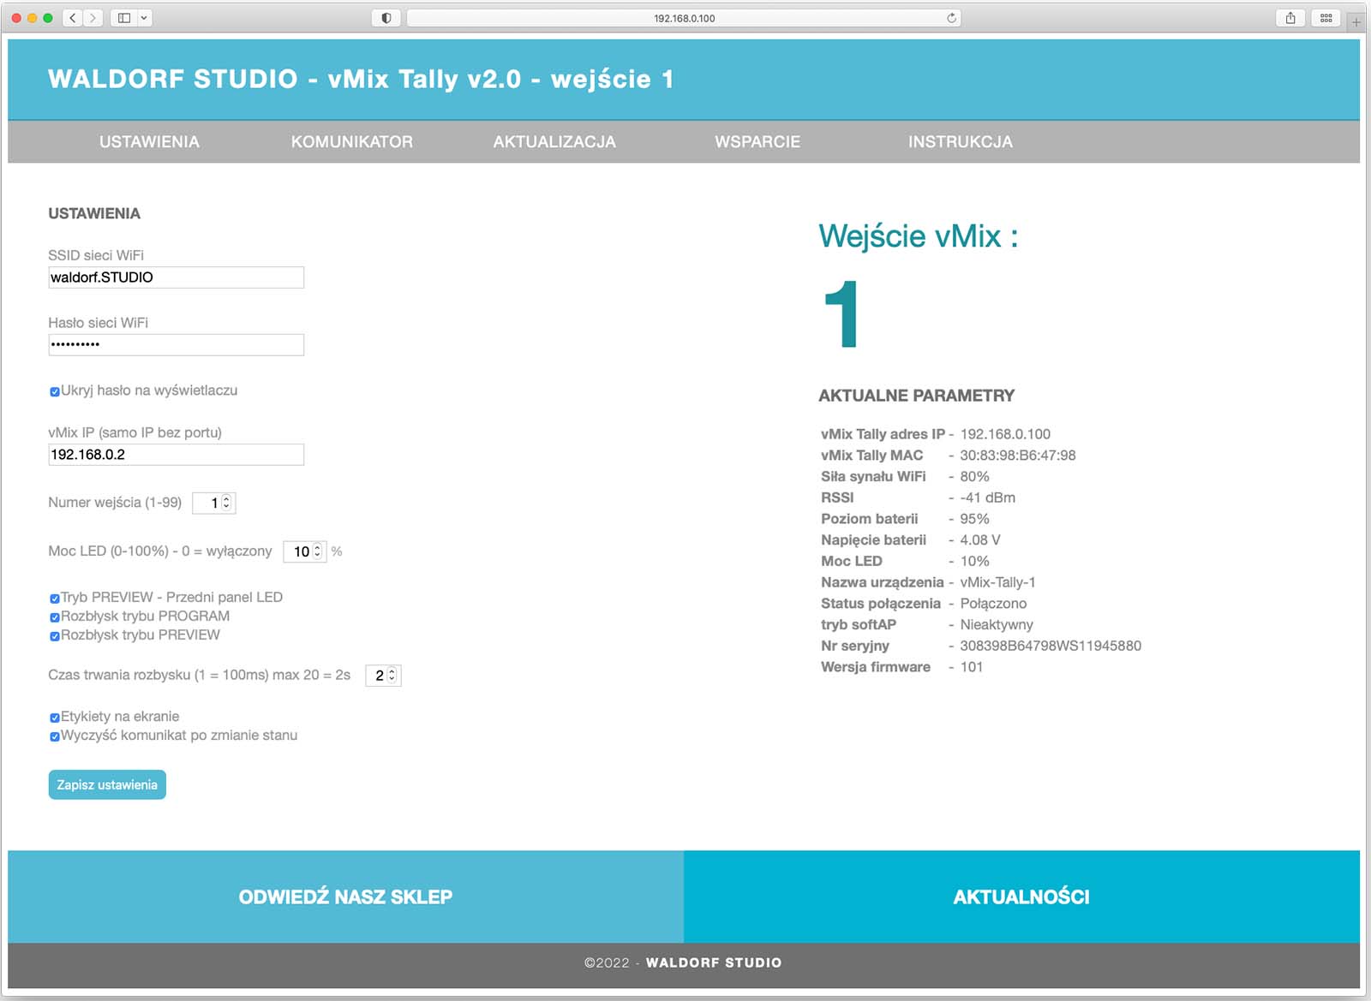Adjust the Numer wejścia stepper

pos(226,503)
